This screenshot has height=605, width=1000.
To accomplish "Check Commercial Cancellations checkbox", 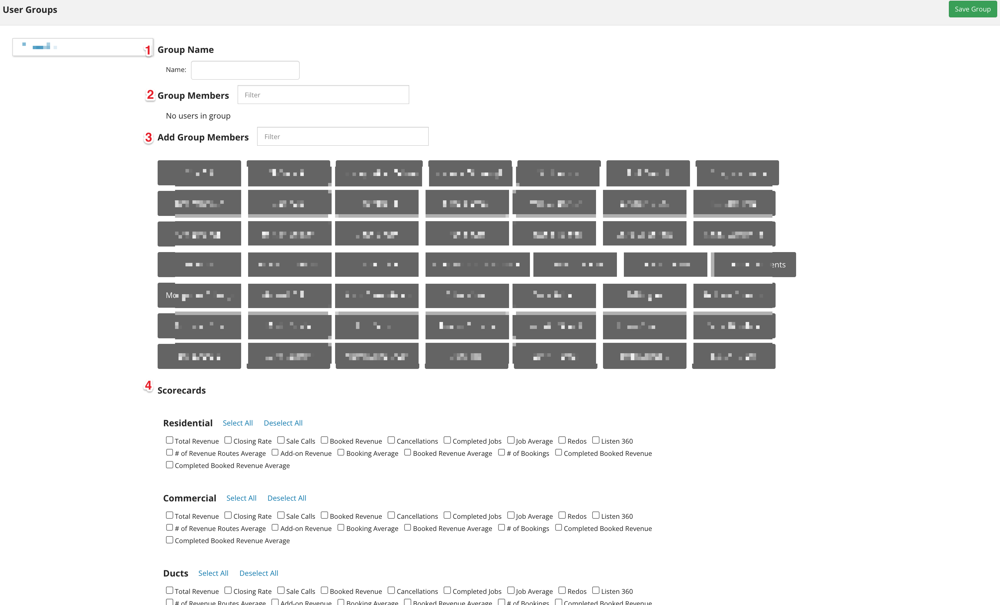I will pyautogui.click(x=391, y=515).
